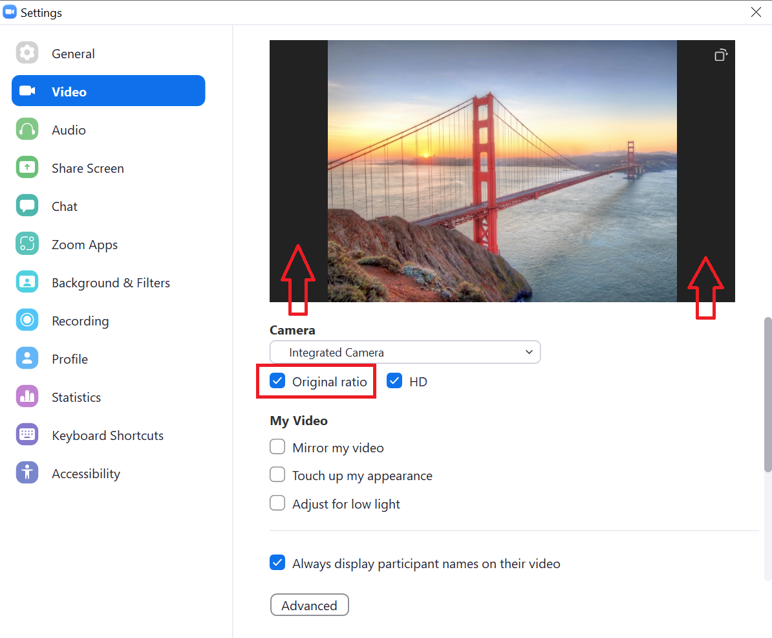
Task: Select the Statistics chart icon
Action: 27,396
